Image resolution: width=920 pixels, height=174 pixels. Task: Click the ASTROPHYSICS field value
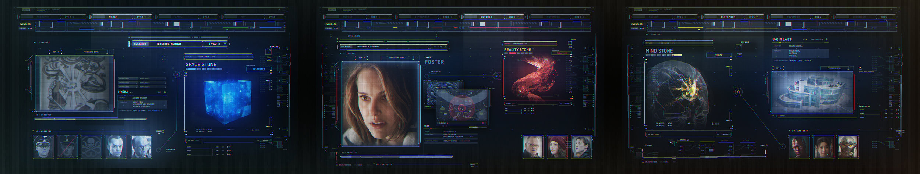[x=449, y=131]
